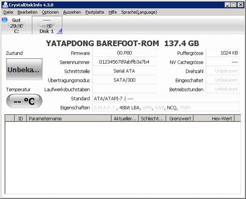
Task: Select the C: drive tab showing Gut
Action: pos(16,25)
